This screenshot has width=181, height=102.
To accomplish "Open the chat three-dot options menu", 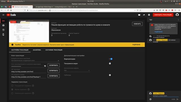I will point(178,20).
